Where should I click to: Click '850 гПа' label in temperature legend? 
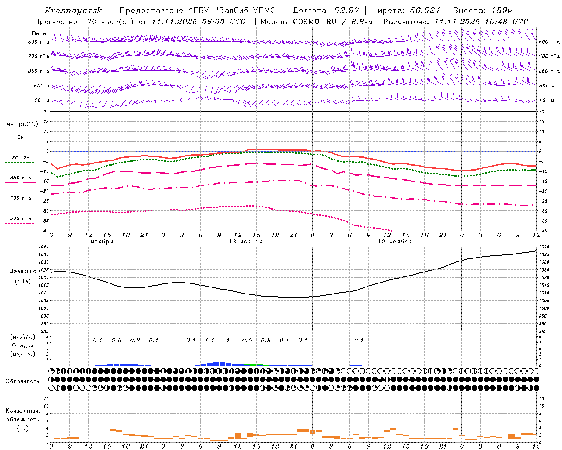click(x=21, y=178)
